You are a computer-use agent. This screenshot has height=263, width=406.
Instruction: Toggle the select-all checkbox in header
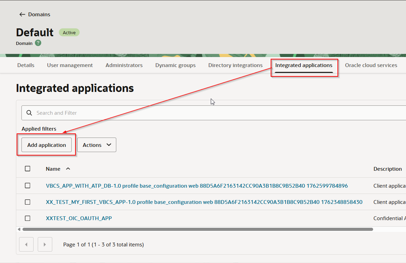[28, 169]
